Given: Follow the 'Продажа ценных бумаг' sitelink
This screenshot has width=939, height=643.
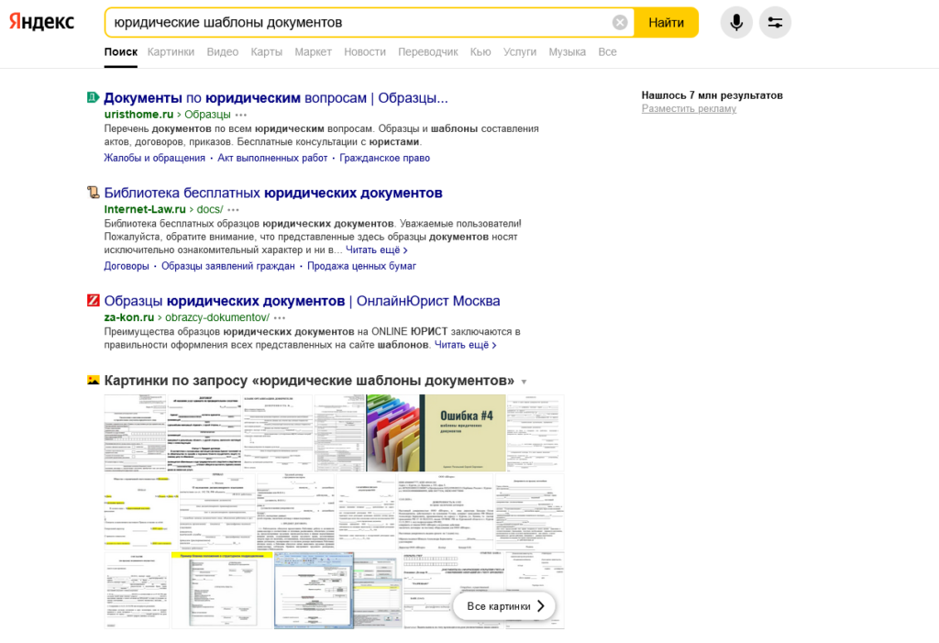Looking at the screenshot, I should (x=361, y=265).
